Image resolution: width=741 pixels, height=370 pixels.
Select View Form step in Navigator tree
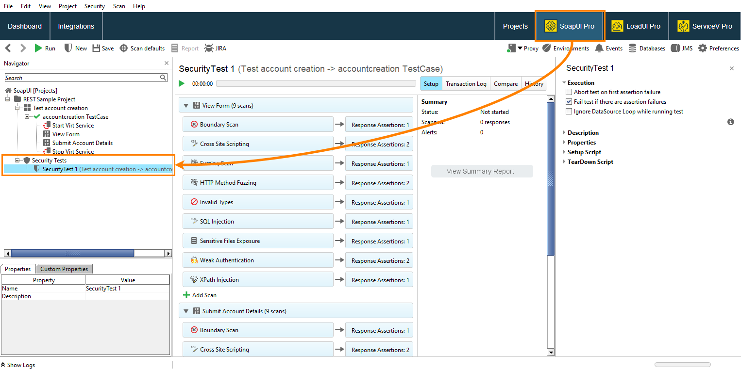tap(66, 134)
